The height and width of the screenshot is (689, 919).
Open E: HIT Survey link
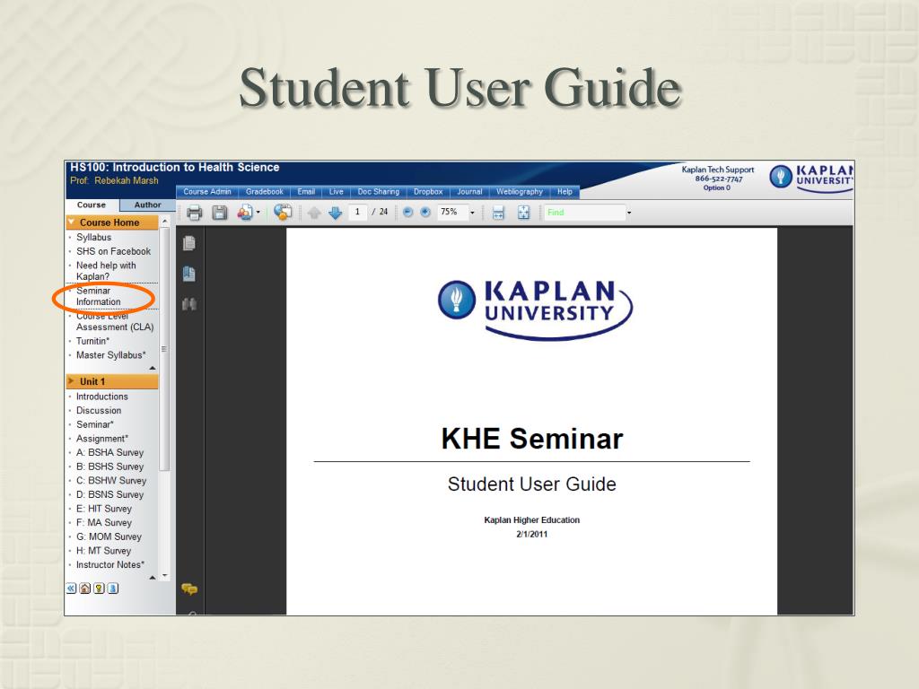(104, 510)
